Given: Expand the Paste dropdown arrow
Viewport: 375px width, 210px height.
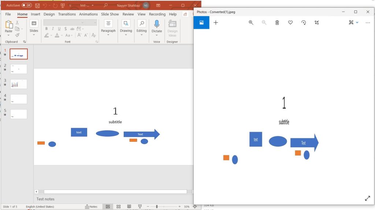Looking at the screenshot, I should 8,35.
